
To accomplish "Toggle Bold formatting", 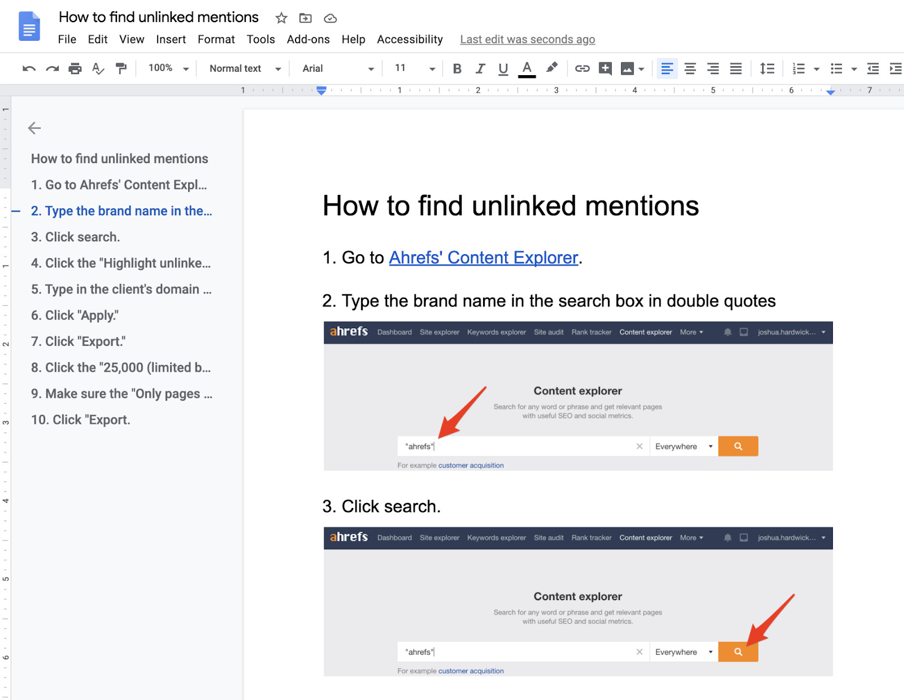I will click(x=457, y=69).
